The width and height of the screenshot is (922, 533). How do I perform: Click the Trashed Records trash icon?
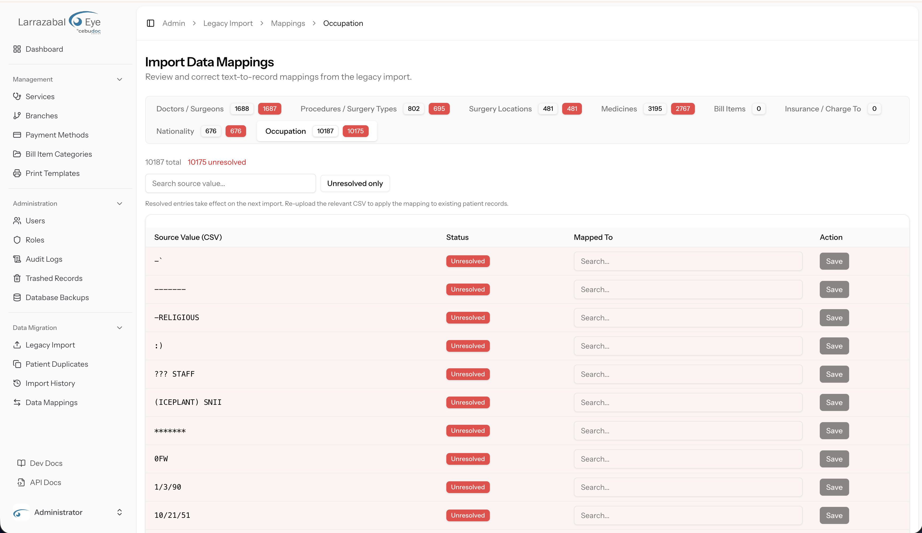pos(17,278)
